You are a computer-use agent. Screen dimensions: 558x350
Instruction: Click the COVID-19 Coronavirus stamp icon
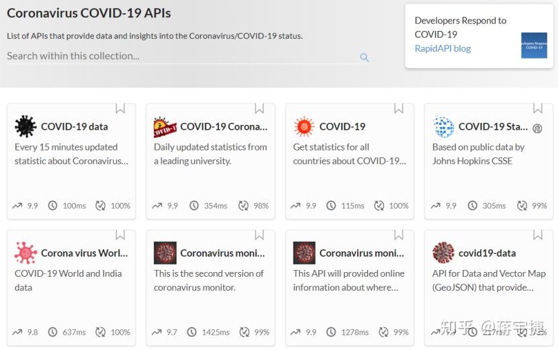coord(165,126)
